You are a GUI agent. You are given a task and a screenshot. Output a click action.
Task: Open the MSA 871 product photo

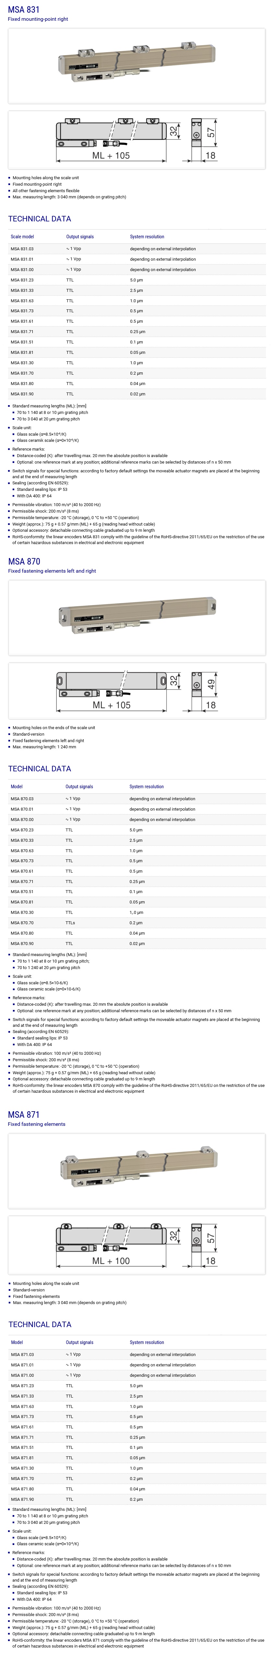coord(136,1171)
